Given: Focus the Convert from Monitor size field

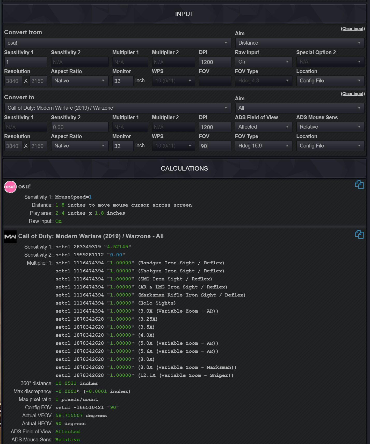Looking at the screenshot, I should [x=123, y=81].
